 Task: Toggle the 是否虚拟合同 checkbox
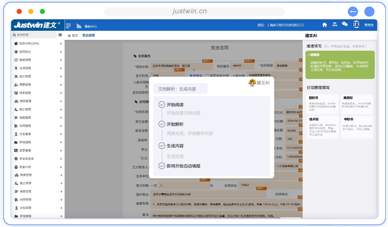pos(207,75)
